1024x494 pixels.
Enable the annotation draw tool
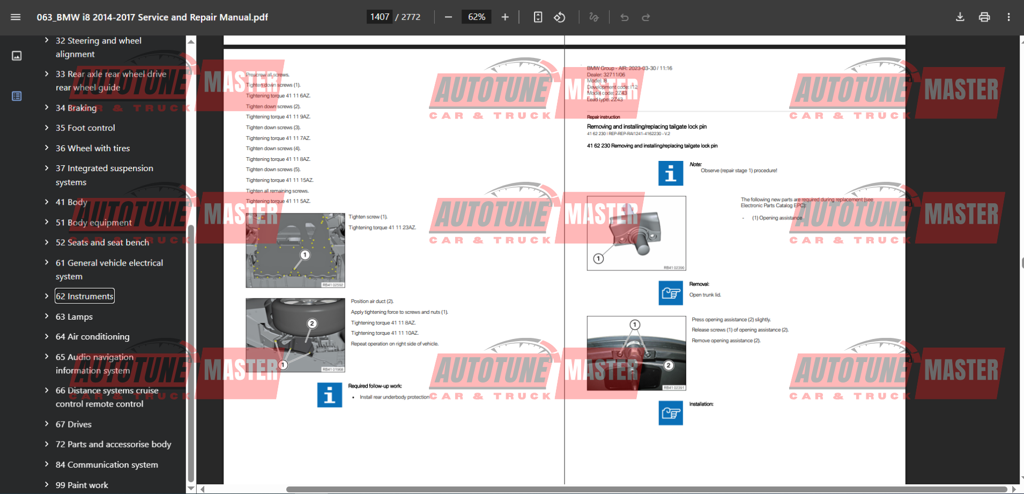click(x=593, y=17)
